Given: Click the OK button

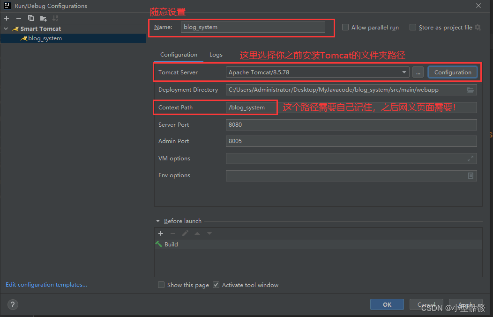Looking at the screenshot, I should 387,304.
